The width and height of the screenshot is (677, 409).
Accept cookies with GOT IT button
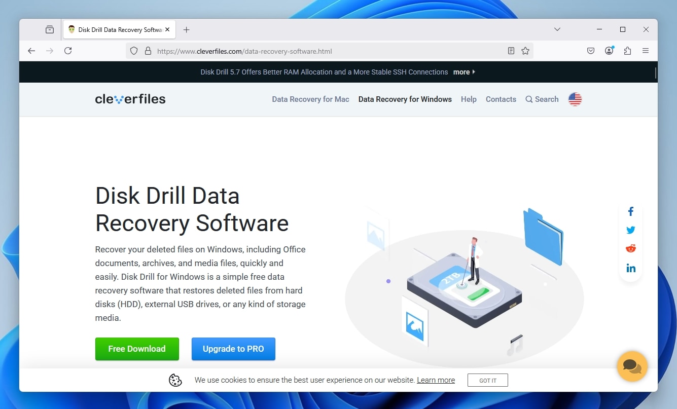488,380
